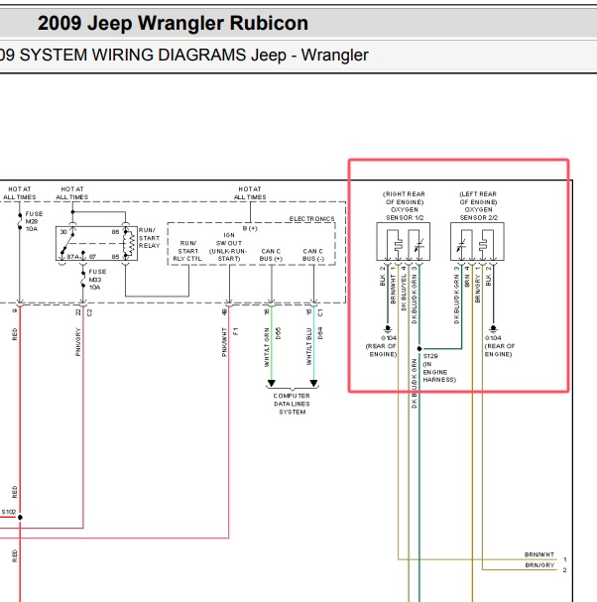Click the ground symbol under Sensor 2/2 BLK wire
597x602 pixels.
tap(493, 328)
